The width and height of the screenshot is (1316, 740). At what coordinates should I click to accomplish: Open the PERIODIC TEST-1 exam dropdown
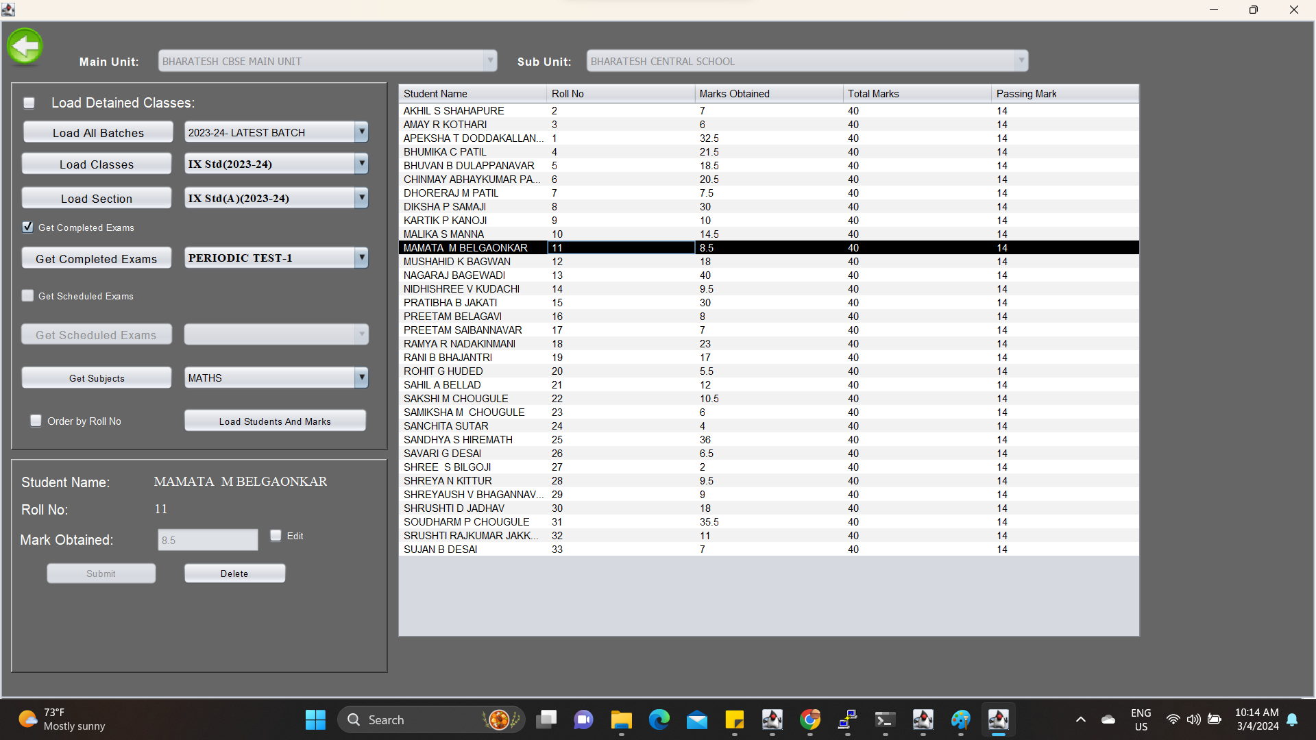point(361,258)
